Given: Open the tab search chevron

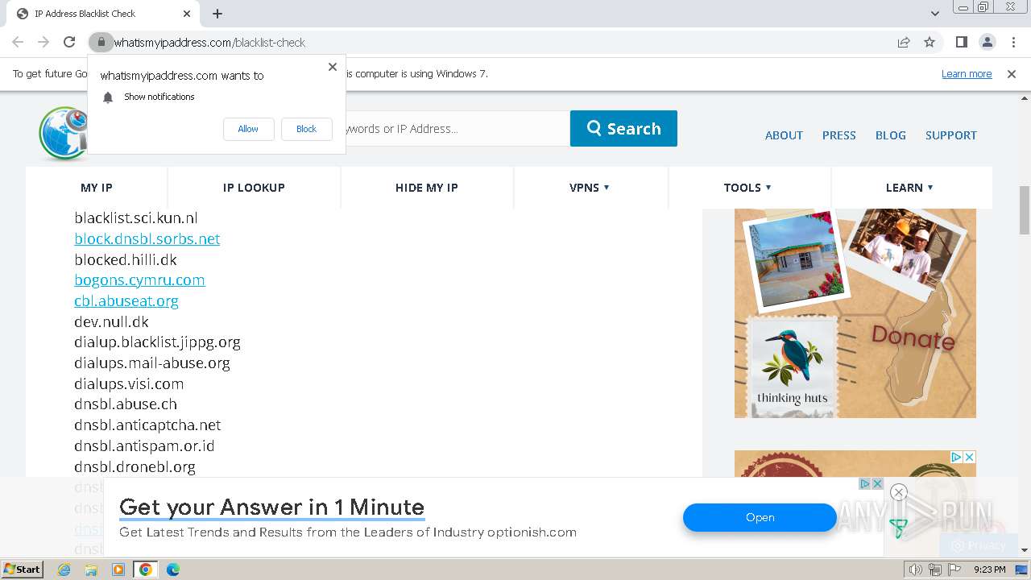Looking at the screenshot, I should [935, 14].
